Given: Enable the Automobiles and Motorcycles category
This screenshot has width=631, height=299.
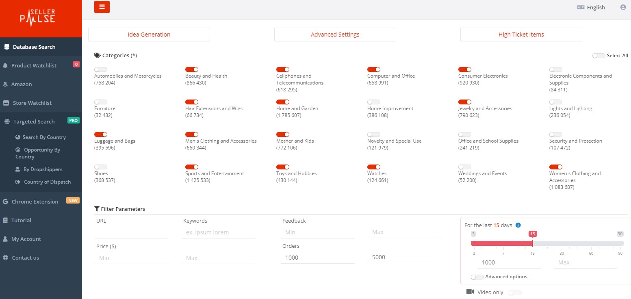Looking at the screenshot, I should point(100,69).
